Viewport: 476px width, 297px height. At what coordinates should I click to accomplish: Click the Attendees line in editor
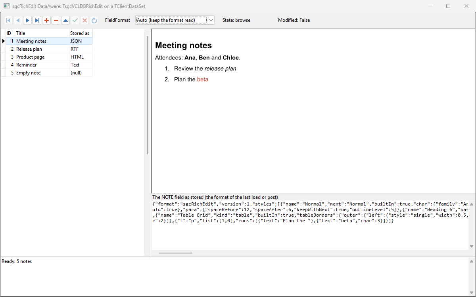click(x=198, y=58)
